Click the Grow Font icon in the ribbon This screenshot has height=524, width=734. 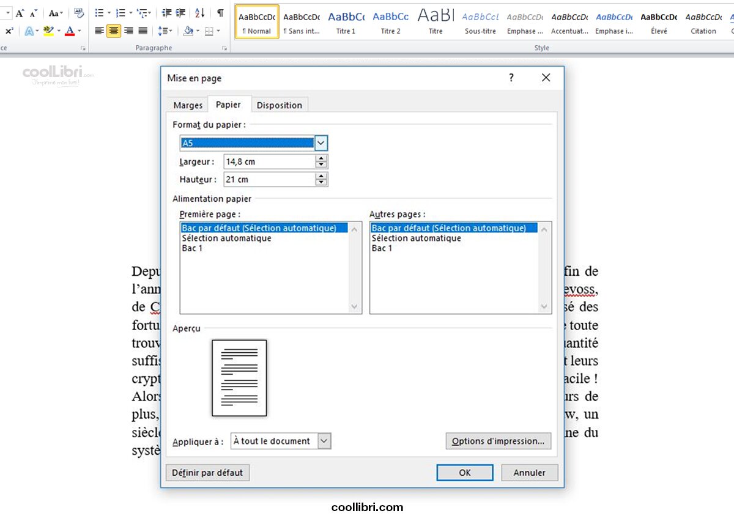pyautogui.click(x=20, y=13)
